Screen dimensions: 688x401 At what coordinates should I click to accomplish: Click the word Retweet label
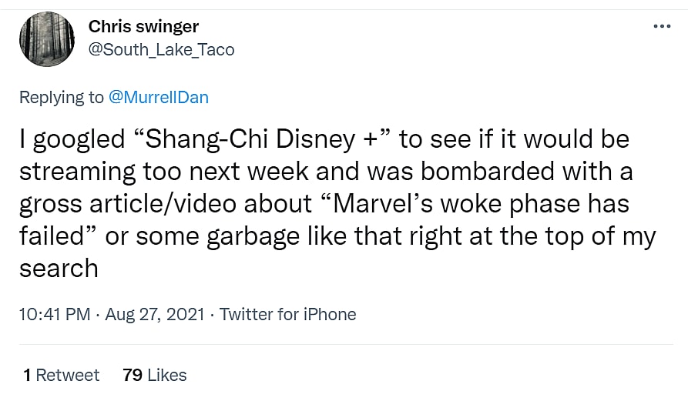click(x=68, y=375)
